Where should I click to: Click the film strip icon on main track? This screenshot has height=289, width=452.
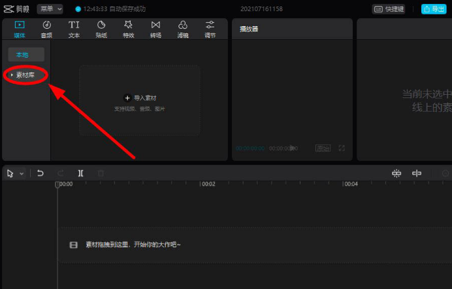[74, 245]
